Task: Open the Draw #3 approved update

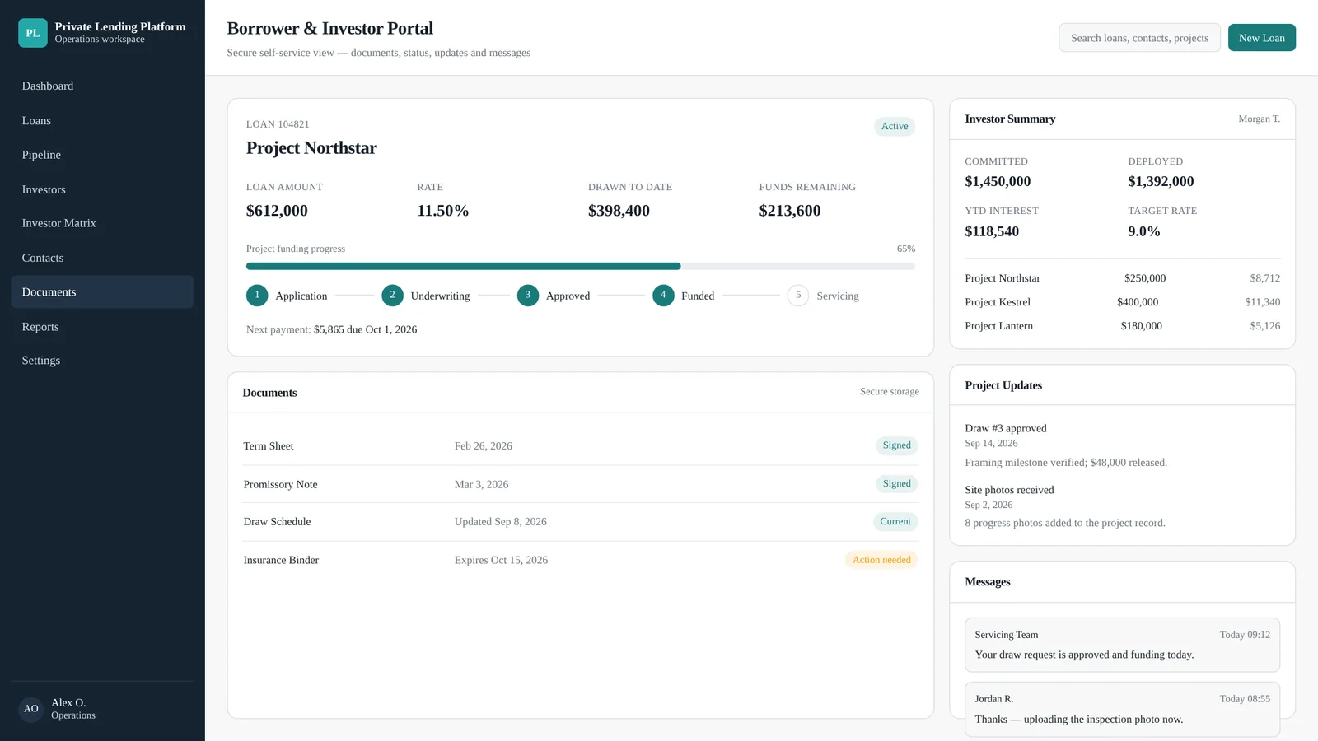Action: (1123, 445)
